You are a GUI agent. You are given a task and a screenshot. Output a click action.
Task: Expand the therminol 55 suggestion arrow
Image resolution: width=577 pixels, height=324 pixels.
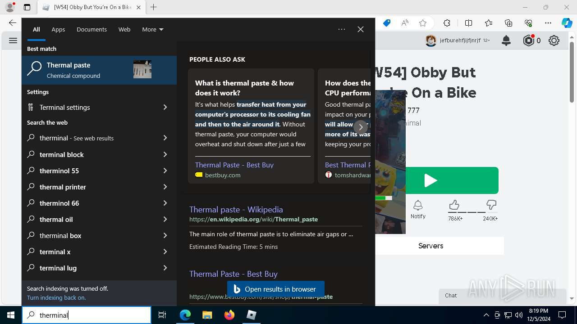click(x=165, y=171)
